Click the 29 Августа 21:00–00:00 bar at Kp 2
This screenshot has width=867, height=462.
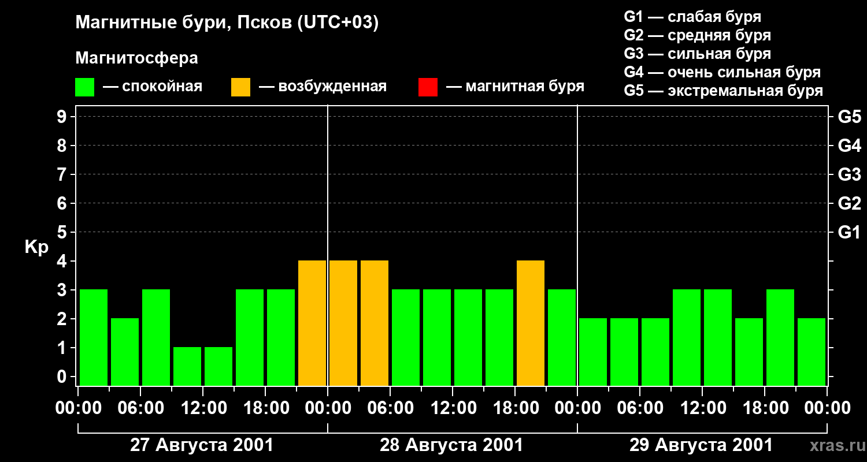[x=812, y=352]
